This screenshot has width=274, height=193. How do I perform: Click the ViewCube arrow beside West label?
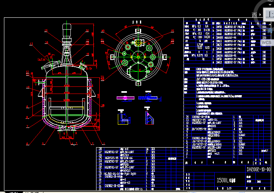260,15
